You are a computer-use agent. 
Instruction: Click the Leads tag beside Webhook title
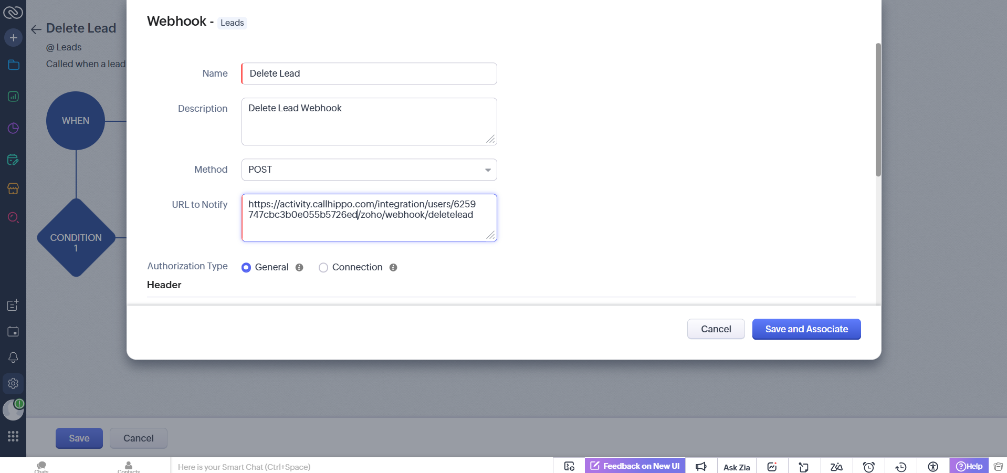click(x=232, y=23)
